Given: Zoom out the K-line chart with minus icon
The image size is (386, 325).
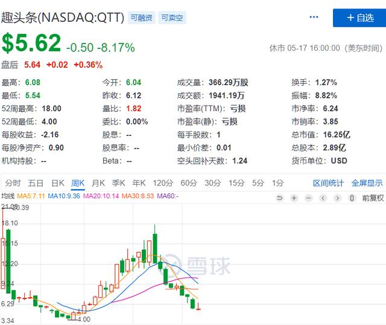Looking at the screenshot, I should coord(308,198).
